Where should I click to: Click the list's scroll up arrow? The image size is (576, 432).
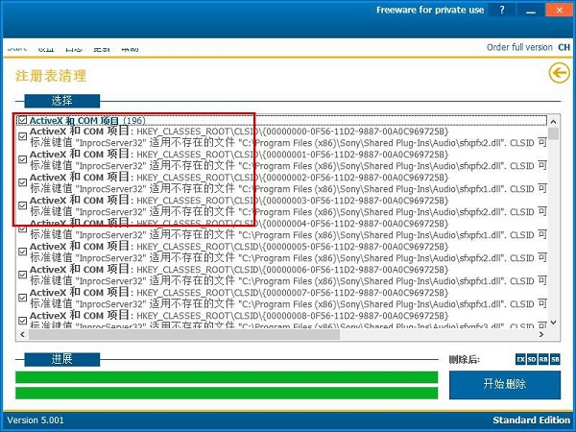pyautogui.click(x=554, y=122)
